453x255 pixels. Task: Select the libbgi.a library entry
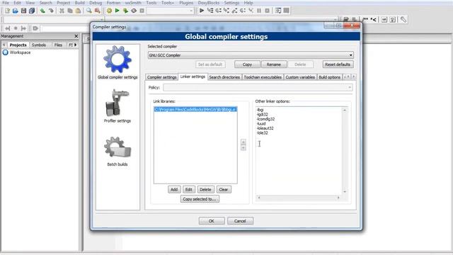(195, 109)
